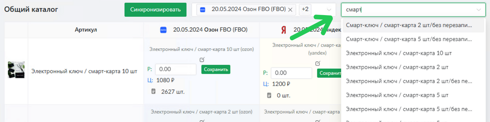490x122 pixels.
Task: Click the Электронный ключ / смарт-карта 10 шт (ozon) label
Action: point(202,49)
